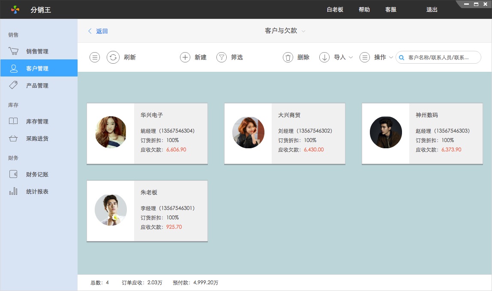
Task: Select 采购进货 in the sidebar
Action: click(37, 138)
